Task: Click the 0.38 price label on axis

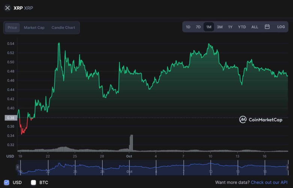Action: [x=11, y=118]
